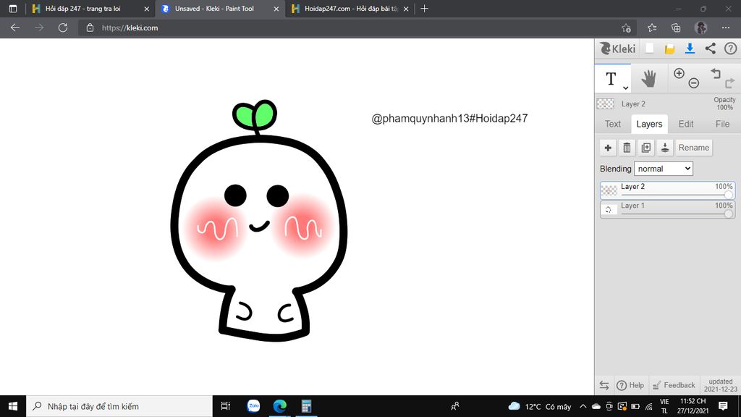Viewport: 741px width, 417px height.
Task: View site information lock icon
Action: point(90,28)
